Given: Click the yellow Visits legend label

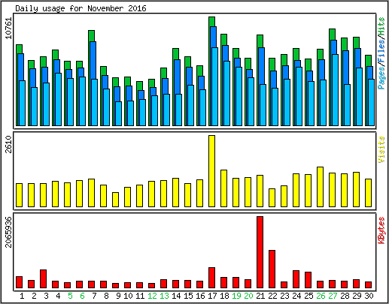Looking at the screenshot, I should [x=381, y=149].
